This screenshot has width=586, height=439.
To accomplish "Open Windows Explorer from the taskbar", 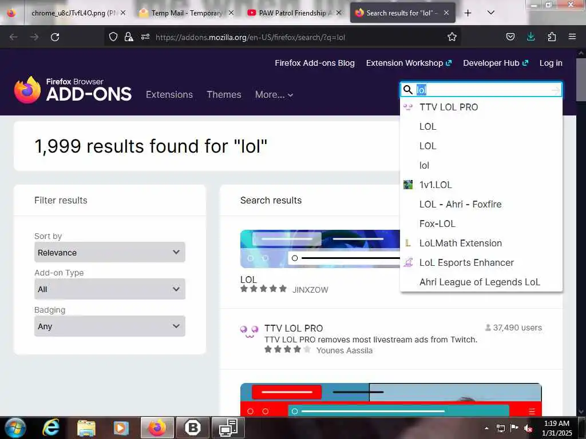I will click(x=86, y=428).
